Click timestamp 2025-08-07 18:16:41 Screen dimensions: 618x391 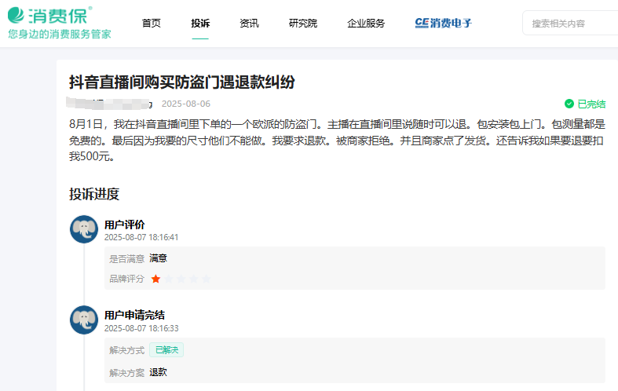coord(141,237)
